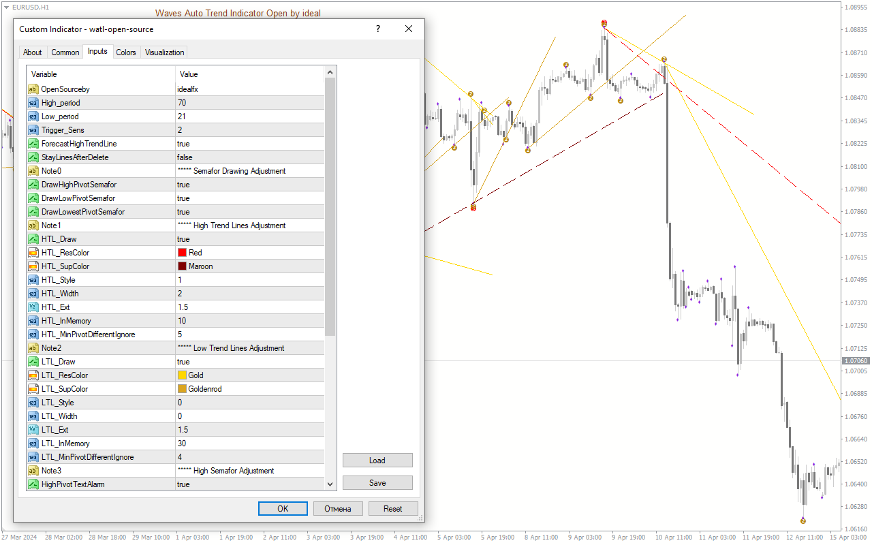Screen dimensions: 872x545
Task: Open the Visualization tab
Action: coord(164,52)
